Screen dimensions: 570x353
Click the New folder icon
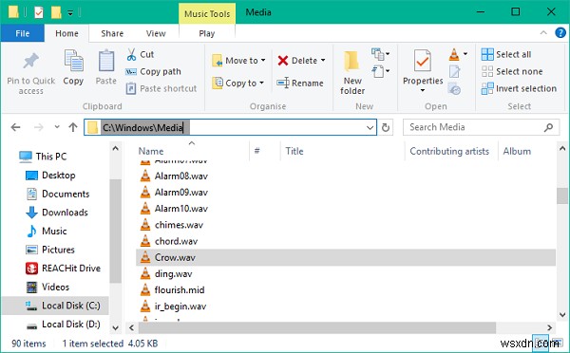click(351, 61)
